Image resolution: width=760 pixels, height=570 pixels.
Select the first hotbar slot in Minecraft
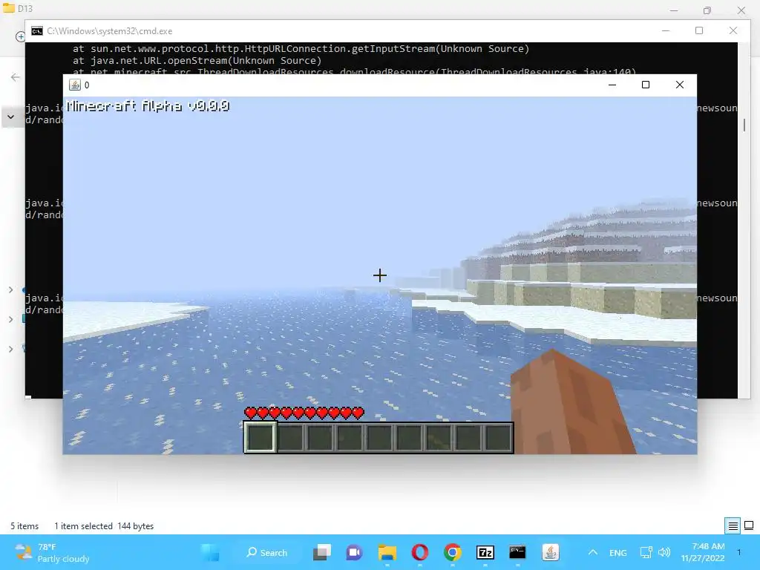click(x=261, y=437)
